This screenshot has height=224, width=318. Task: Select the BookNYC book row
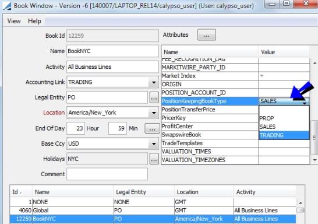[x=153, y=219]
